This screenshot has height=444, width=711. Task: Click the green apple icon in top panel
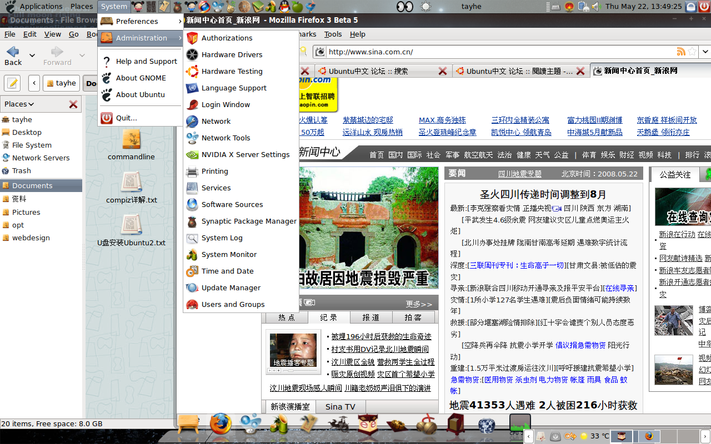298,7
